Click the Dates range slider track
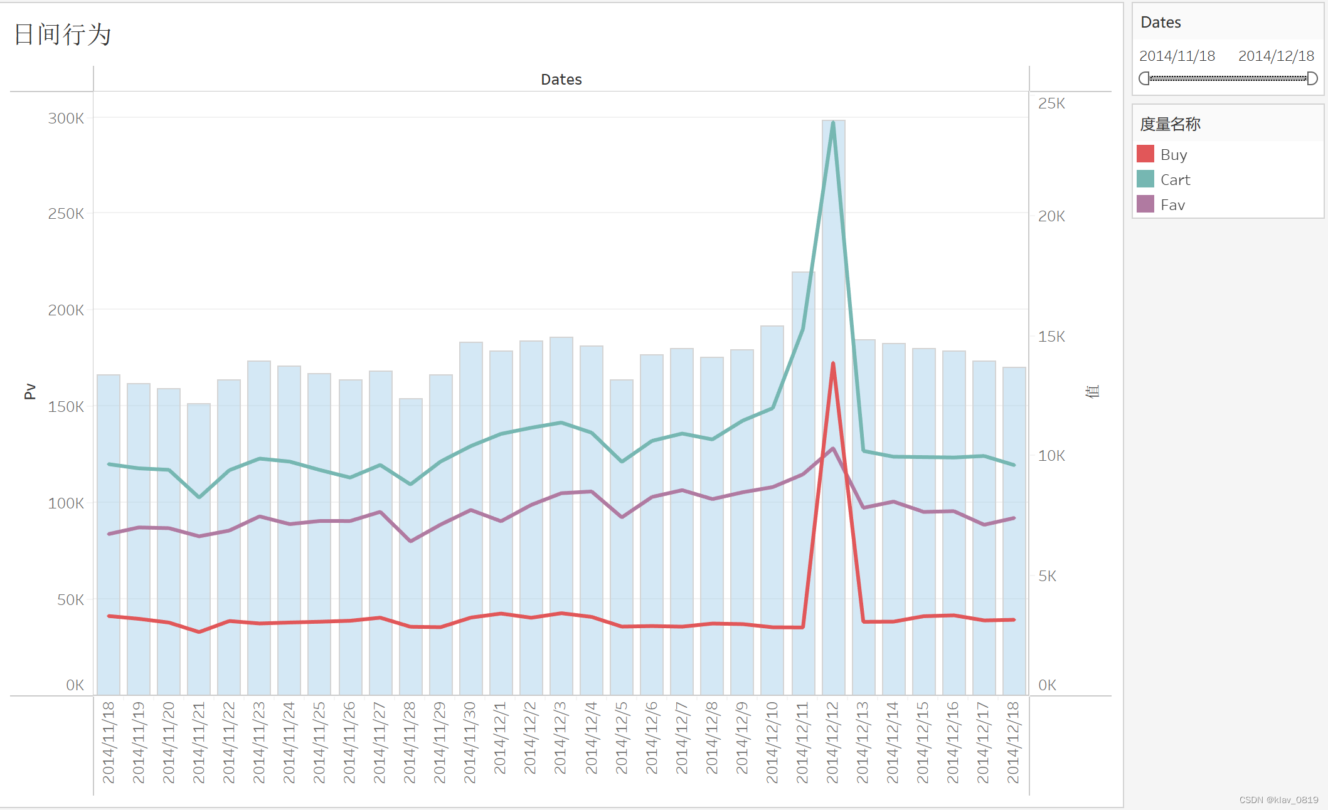 [x=1228, y=78]
